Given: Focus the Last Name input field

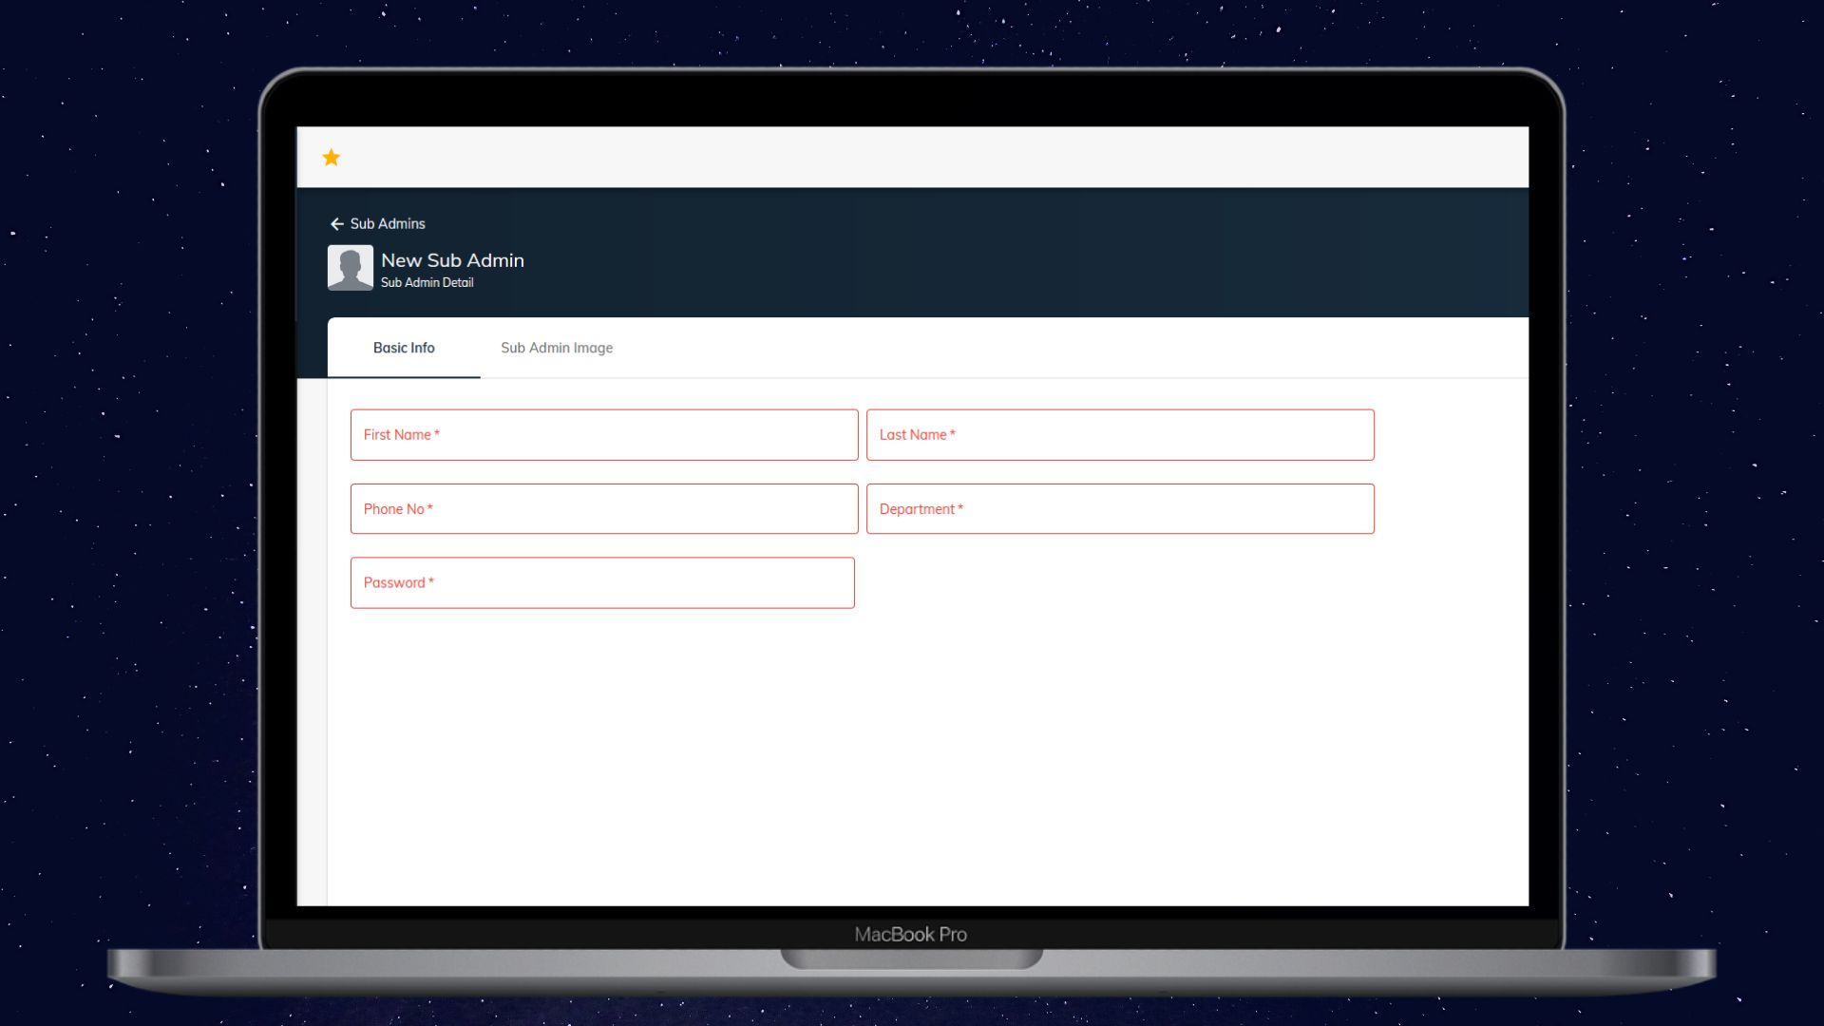Looking at the screenshot, I should click(x=1120, y=435).
